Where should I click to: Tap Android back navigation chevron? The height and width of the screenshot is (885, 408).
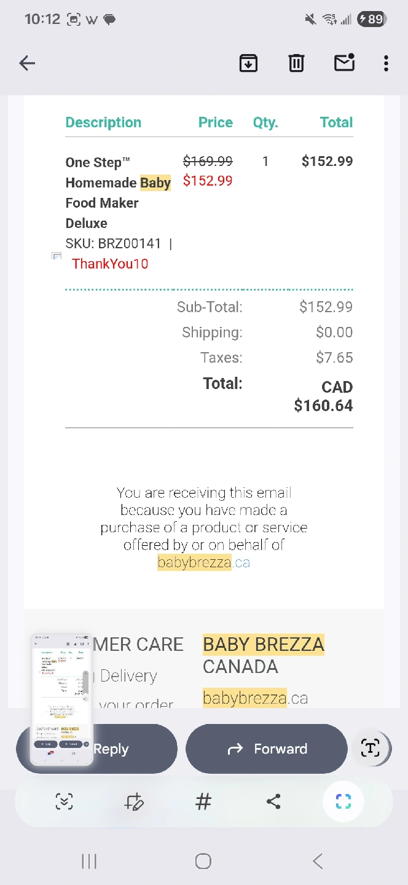[x=318, y=861]
